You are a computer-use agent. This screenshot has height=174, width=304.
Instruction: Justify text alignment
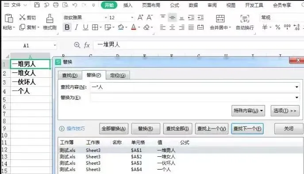point(191,27)
